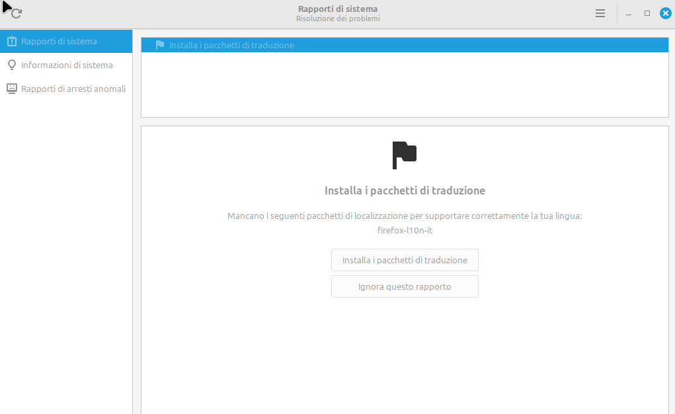
Task: Click the Risoluzione dei problemi subtitle
Action: (x=338, y=19)
